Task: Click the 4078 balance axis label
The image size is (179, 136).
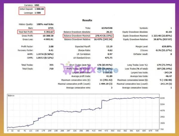Action: (x=163, y=111)
